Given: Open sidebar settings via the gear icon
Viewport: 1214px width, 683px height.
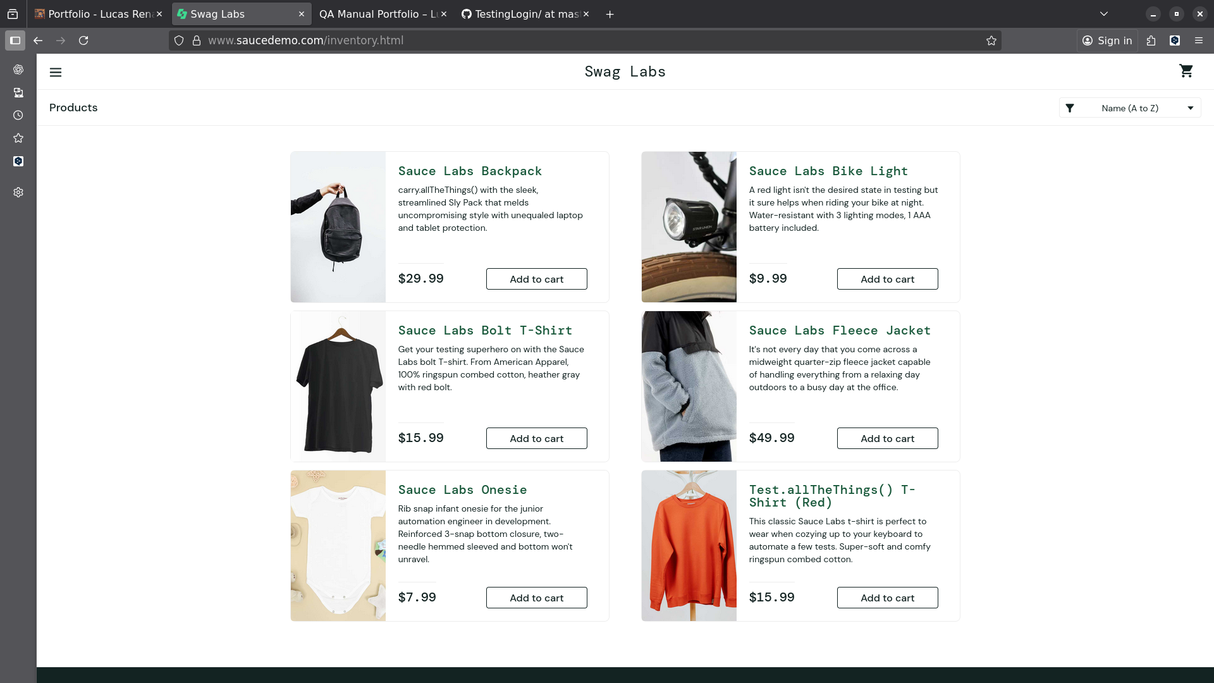Looking at the screenshot, I should point(18,192).
